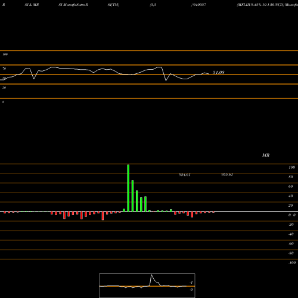Click the header parameter text '(5,5'
The image size is (298, 298).
(x=153, y=5)
